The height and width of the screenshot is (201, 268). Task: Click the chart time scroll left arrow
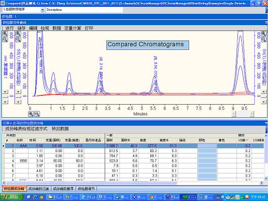[x=234, y=114]
